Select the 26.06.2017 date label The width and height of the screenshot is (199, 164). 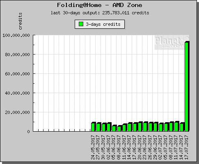pyautogui.click(x=150, y=147)
